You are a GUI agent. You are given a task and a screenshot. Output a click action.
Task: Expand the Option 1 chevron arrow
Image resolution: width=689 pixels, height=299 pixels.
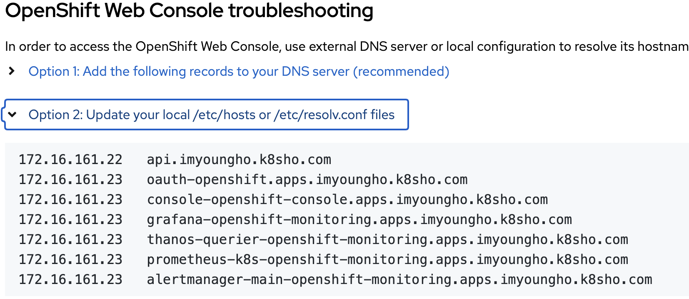tap(12, 71)
